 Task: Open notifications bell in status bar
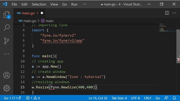click(x=174, y=98)
